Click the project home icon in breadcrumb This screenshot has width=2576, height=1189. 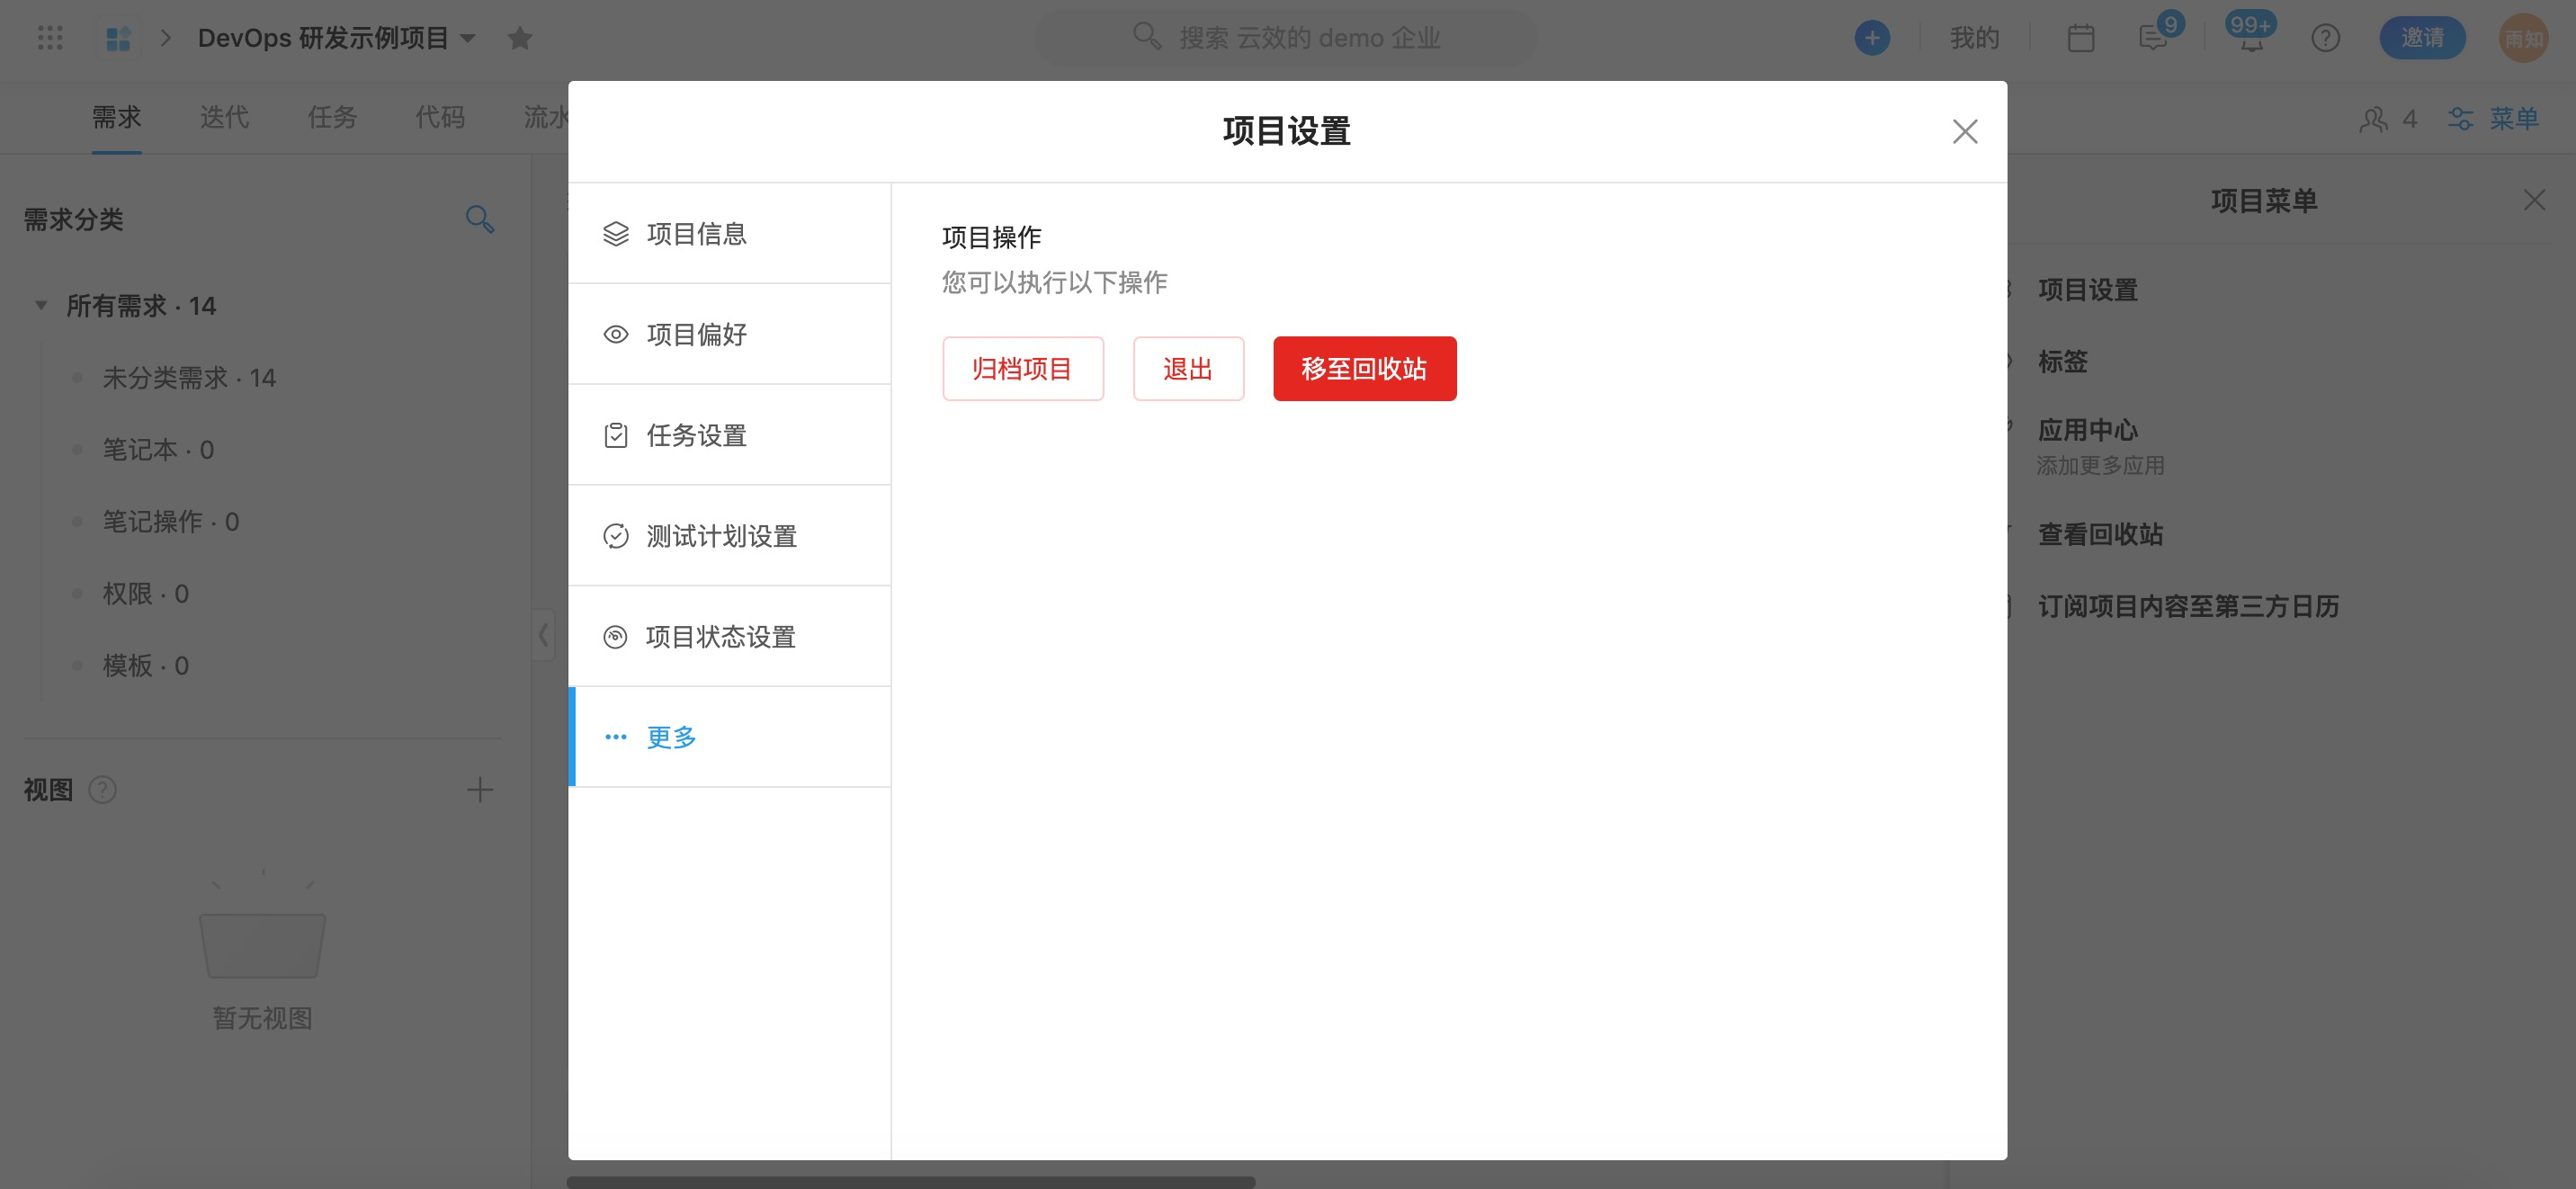118,38
